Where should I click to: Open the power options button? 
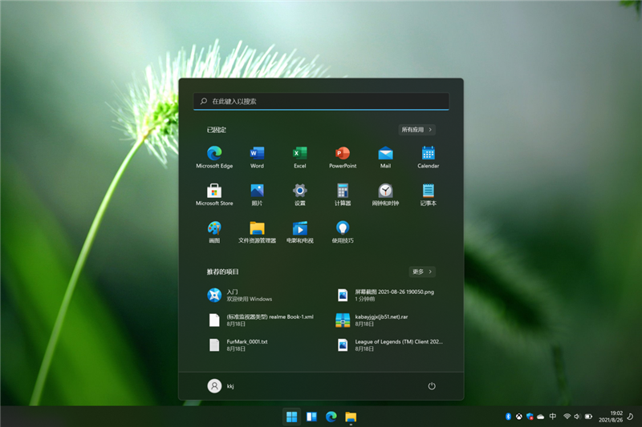(432, 386)
